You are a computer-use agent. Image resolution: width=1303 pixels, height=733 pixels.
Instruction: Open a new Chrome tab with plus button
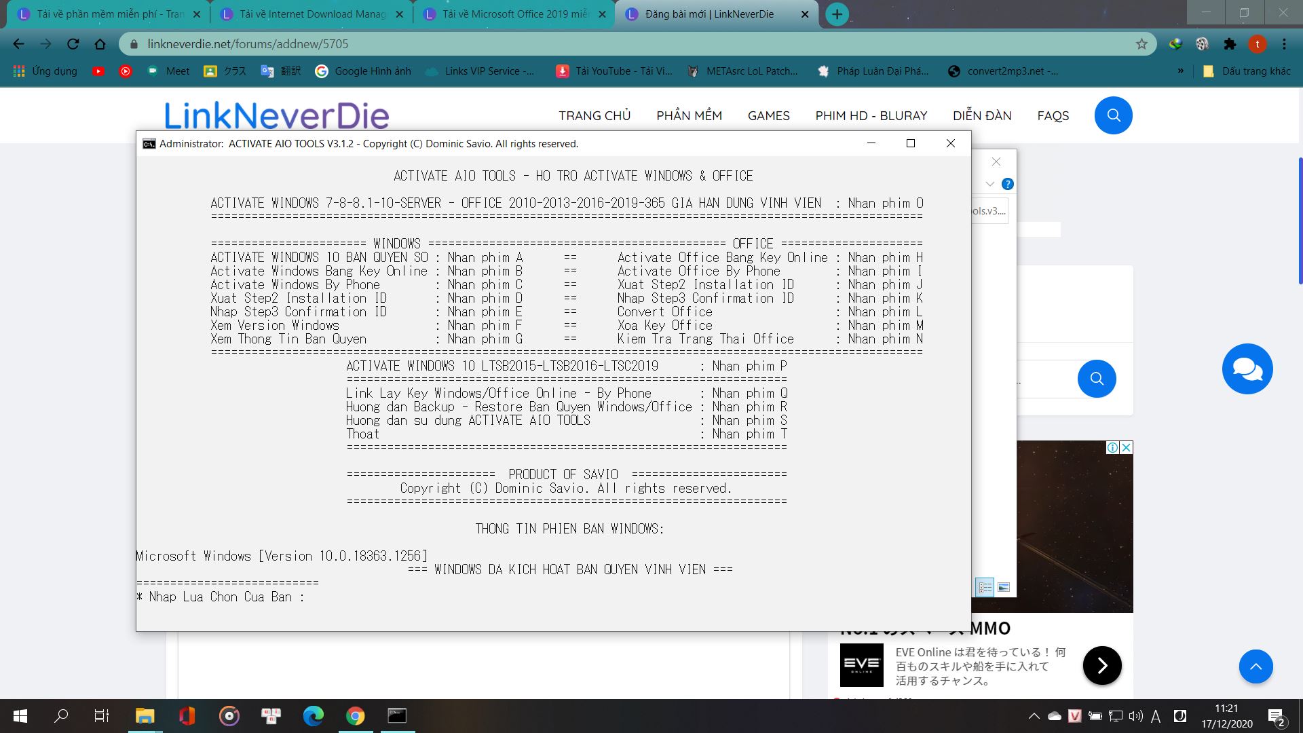click(x=837, y=14)
